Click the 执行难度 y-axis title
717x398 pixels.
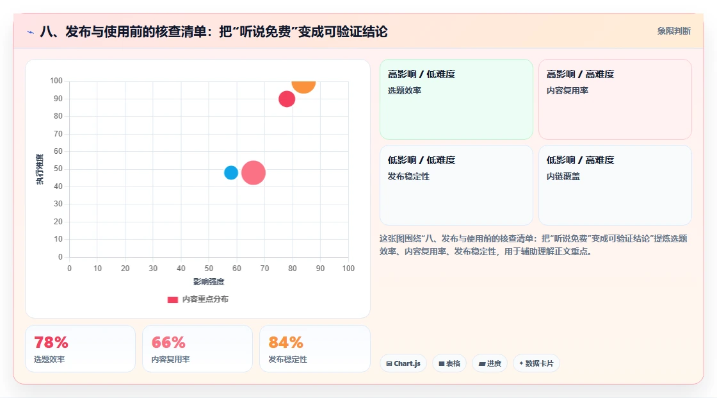click(x=40, y=169)
